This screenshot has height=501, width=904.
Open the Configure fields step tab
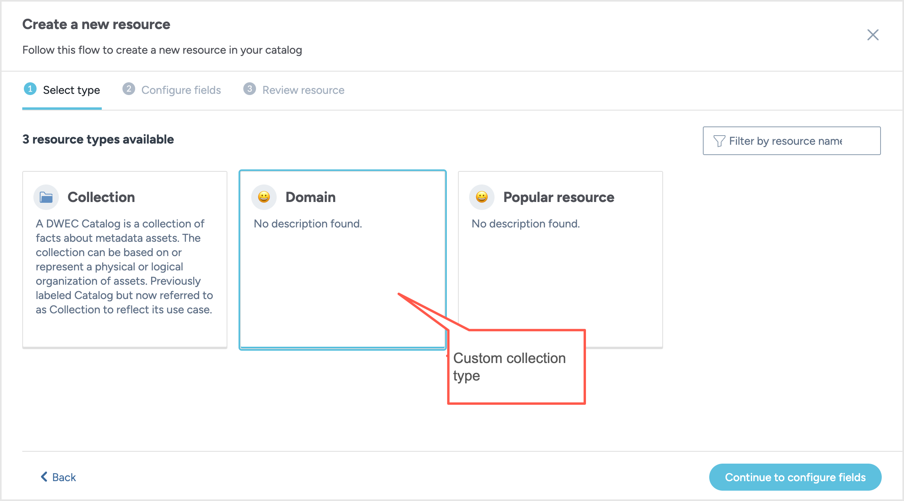point(172,90)
